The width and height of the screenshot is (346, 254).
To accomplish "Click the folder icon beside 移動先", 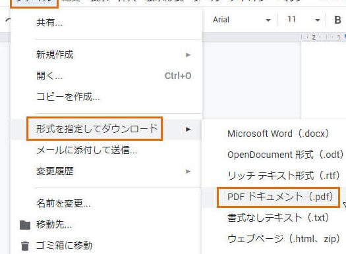I will [x=25, y=225].
